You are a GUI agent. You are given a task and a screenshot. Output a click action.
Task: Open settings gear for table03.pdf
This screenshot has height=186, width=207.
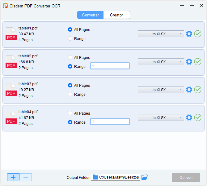189,90
